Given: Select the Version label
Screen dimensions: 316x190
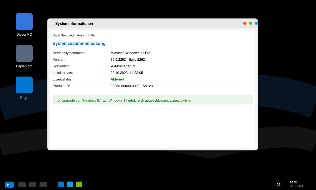Looking at the screenshot, I should [59, 60].
